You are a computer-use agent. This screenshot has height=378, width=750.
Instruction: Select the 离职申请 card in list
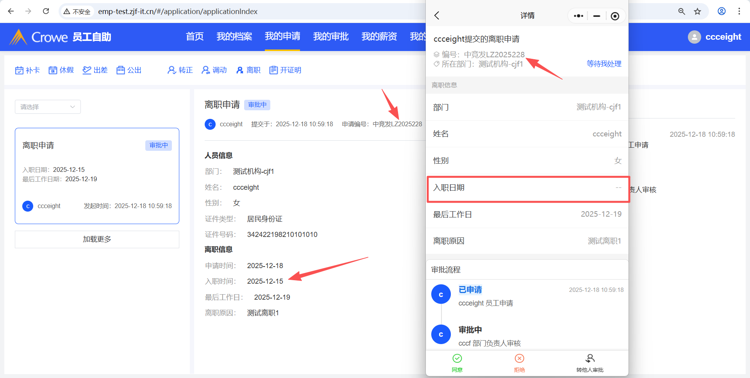coord(97,176)
